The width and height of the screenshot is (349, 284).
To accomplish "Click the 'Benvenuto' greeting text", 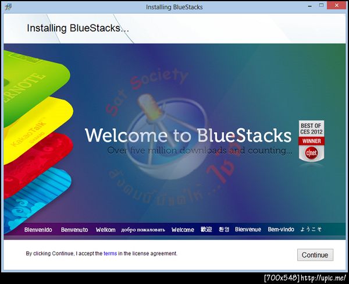I will pos(74,230).
